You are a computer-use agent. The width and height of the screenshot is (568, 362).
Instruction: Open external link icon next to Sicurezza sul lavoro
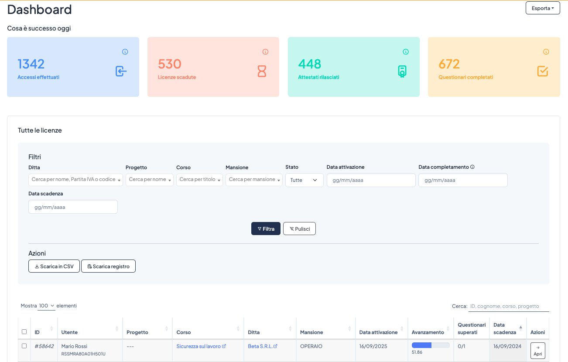tap(224, 346)
